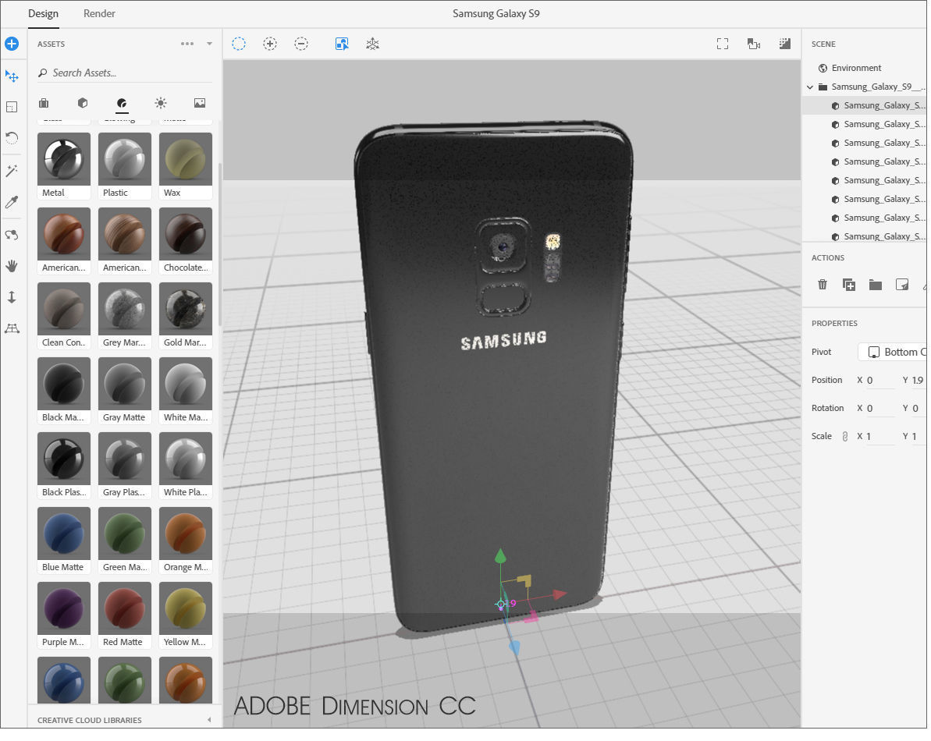The image size is (931, 741).
Task: Collapse the Samsung_Galaxy_S9 group in Scene
Action: (810, 87)
